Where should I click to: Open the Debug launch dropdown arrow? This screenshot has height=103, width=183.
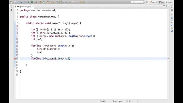coord(30,2)
